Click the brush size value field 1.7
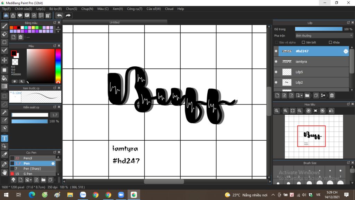Viewport: 355px width, 200px height. pyautogui.click(x=54, y=115)
